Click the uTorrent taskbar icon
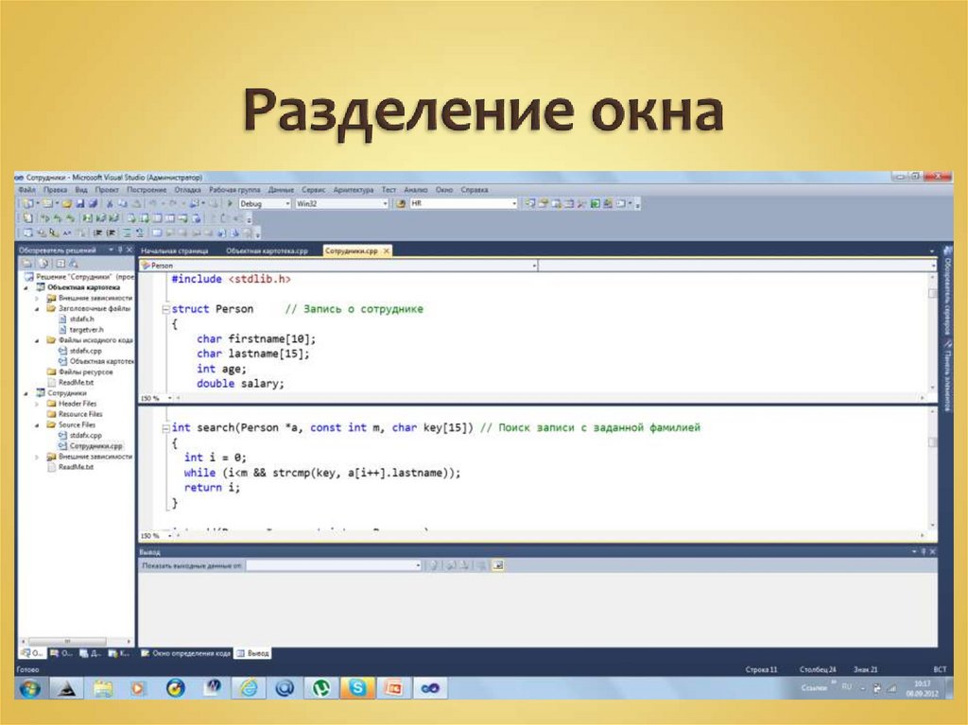Viewport: 968px width, 725px height. click(321, 687)
